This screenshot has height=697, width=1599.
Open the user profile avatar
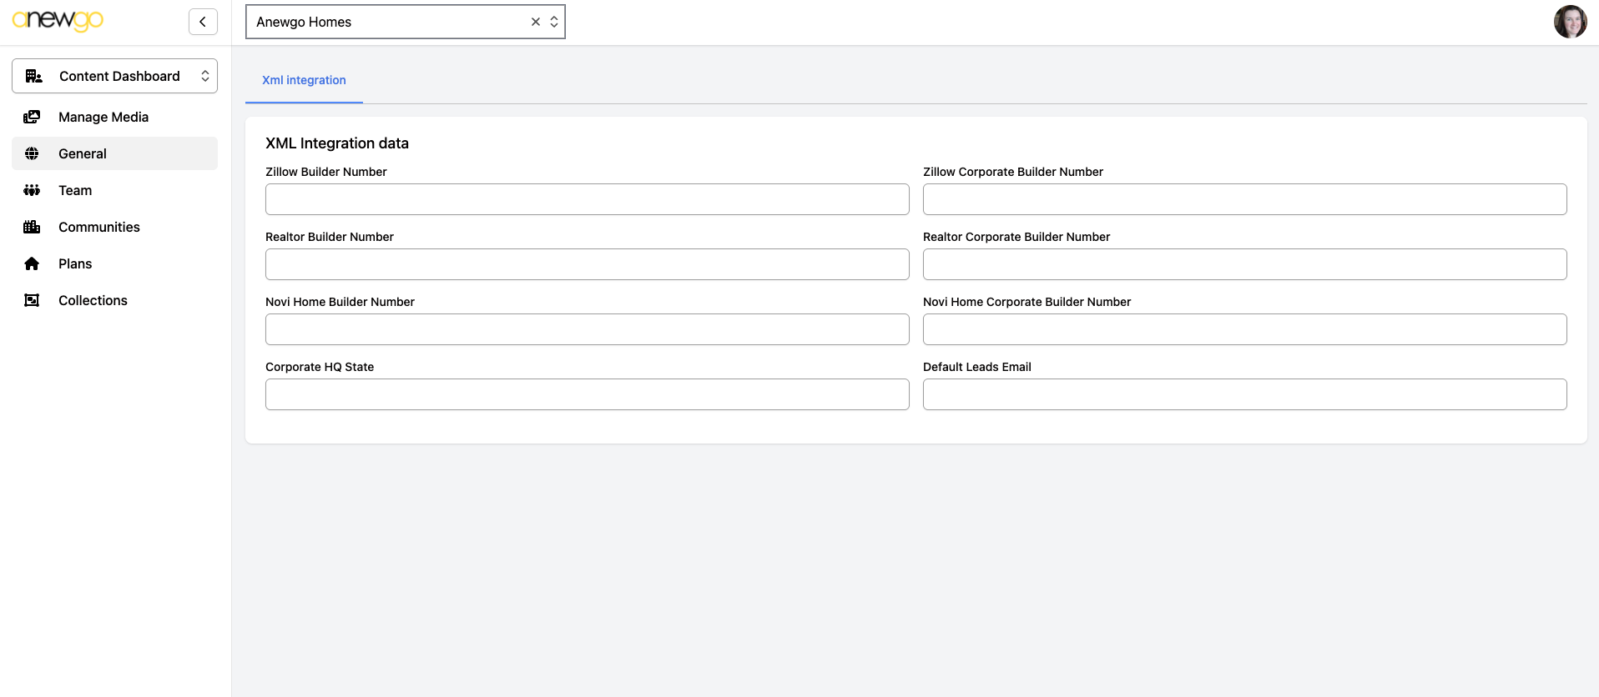point(1570,22)
